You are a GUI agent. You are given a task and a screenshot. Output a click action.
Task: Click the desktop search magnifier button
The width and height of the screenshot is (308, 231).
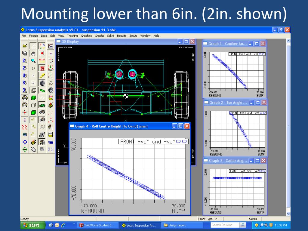point(243,225)
